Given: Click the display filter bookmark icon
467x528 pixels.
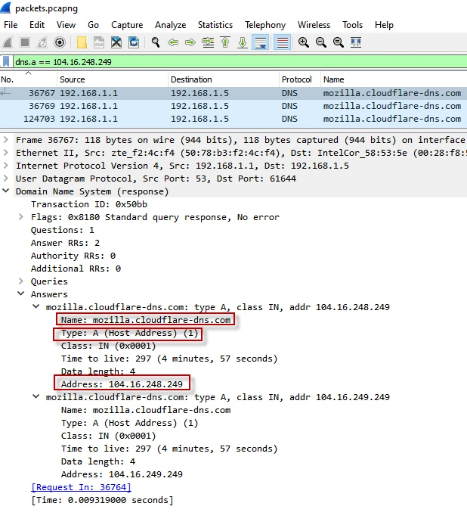Looking at the screenshot, I should click(7, 61).
